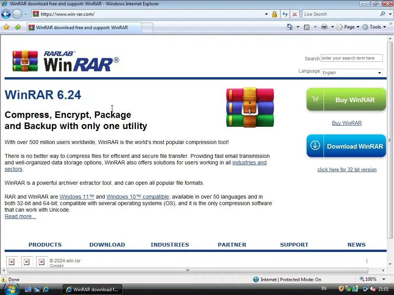394x295 pixels.
Task: Open the Windows 10 compatible link
Action: (x=138, y=197)
